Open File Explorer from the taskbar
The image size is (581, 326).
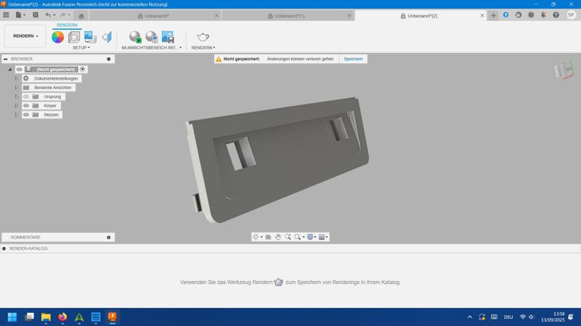[x=46, y=317]
